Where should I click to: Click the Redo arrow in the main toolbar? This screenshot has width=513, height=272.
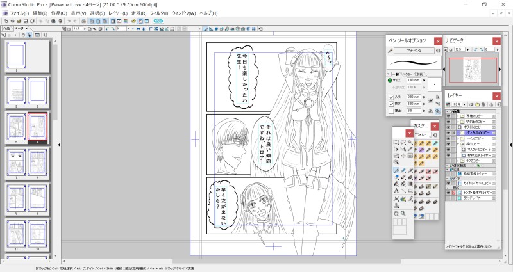point(75,21)
